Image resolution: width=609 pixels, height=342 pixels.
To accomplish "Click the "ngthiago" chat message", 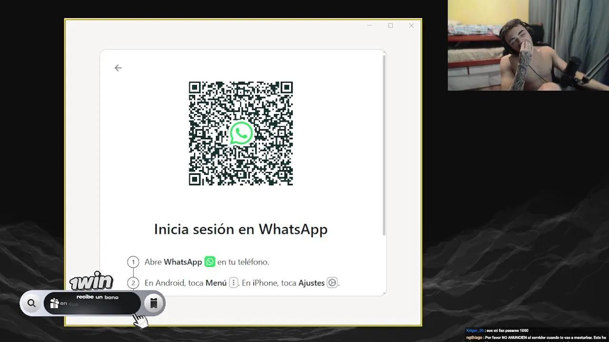I will (x=537, y=337).
